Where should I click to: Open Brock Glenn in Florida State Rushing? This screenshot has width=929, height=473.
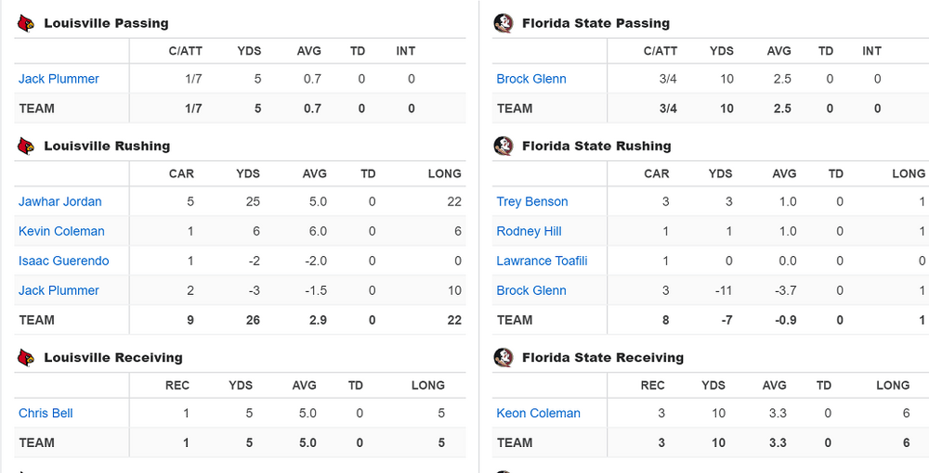(531, 290)
